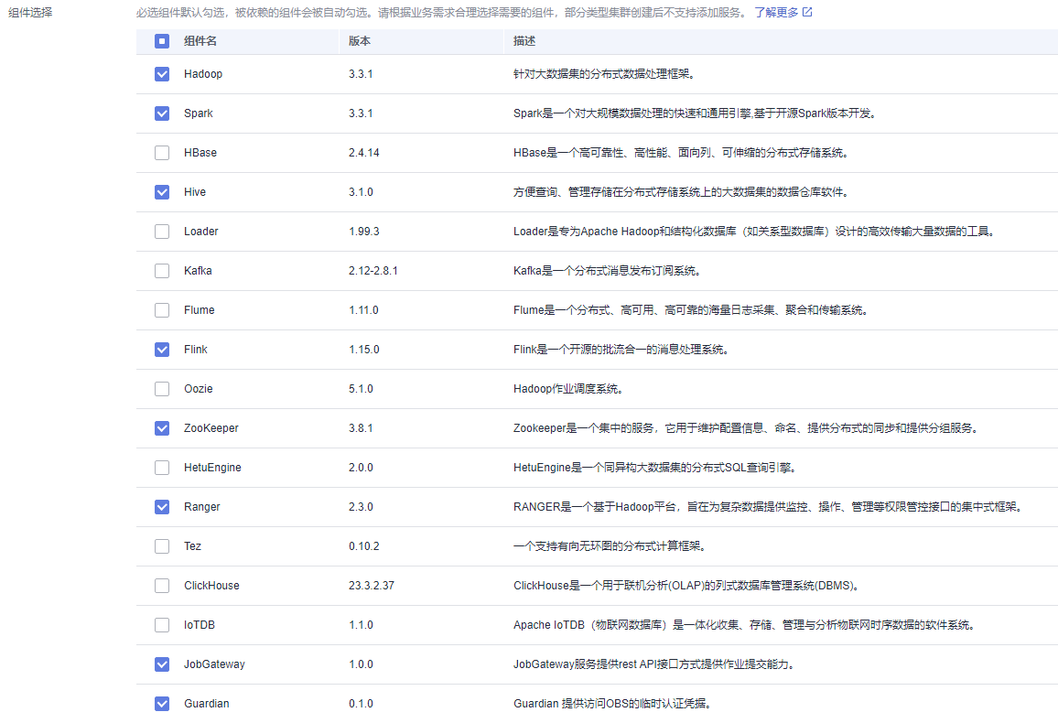Click the ZooKeeper component name
Screen dimensions: 1058x723
211,428
